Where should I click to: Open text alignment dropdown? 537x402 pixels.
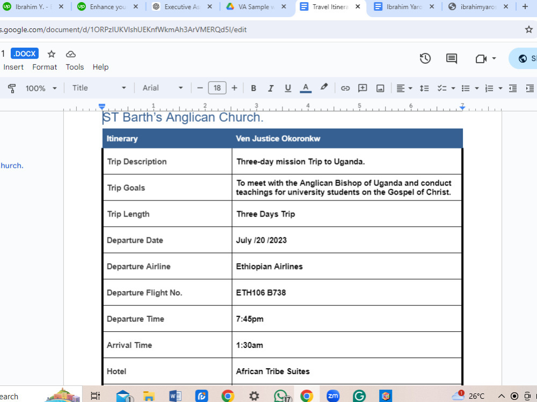click(404, 88)
